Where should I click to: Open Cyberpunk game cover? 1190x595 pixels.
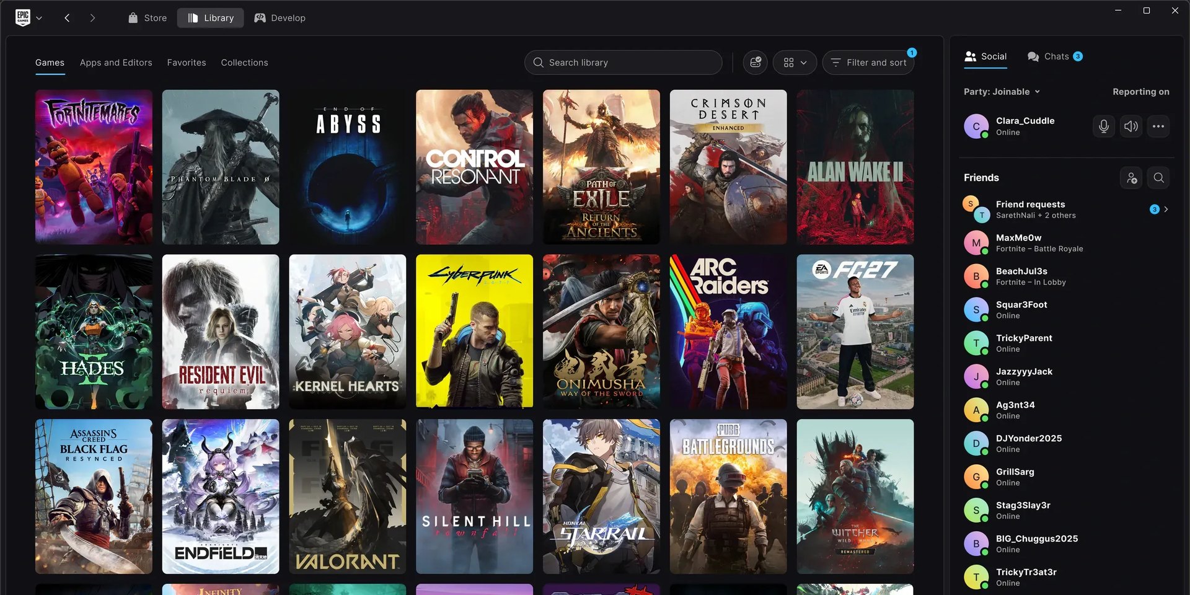(x=475, y=332)
